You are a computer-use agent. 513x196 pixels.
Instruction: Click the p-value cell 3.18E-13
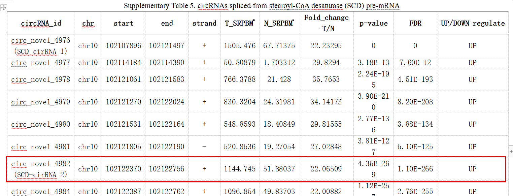[373, 62]
